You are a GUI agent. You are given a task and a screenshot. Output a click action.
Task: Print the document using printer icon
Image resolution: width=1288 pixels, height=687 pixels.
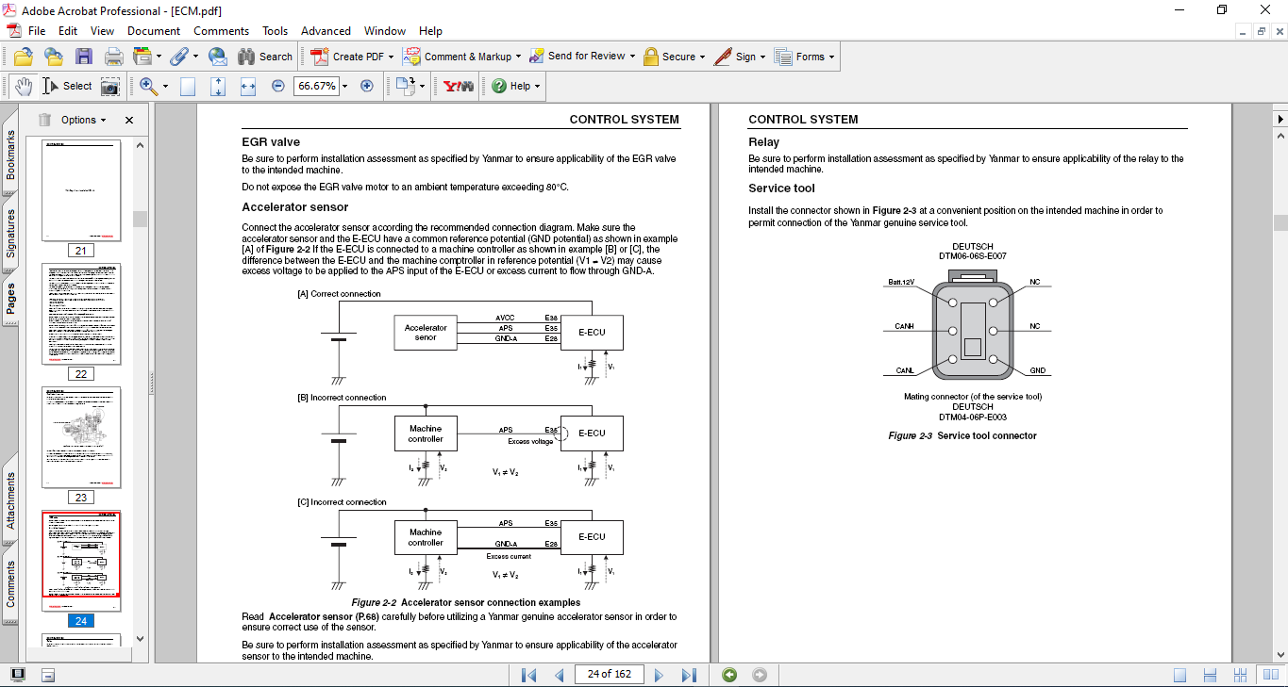pyautogui.click(x=113, y=57)
